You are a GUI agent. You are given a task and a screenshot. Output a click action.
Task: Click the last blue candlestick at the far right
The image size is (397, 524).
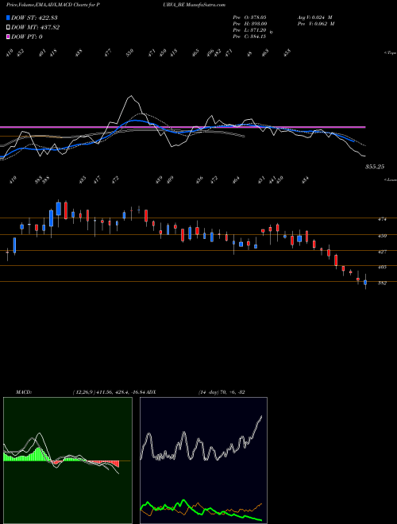(365, 283)
